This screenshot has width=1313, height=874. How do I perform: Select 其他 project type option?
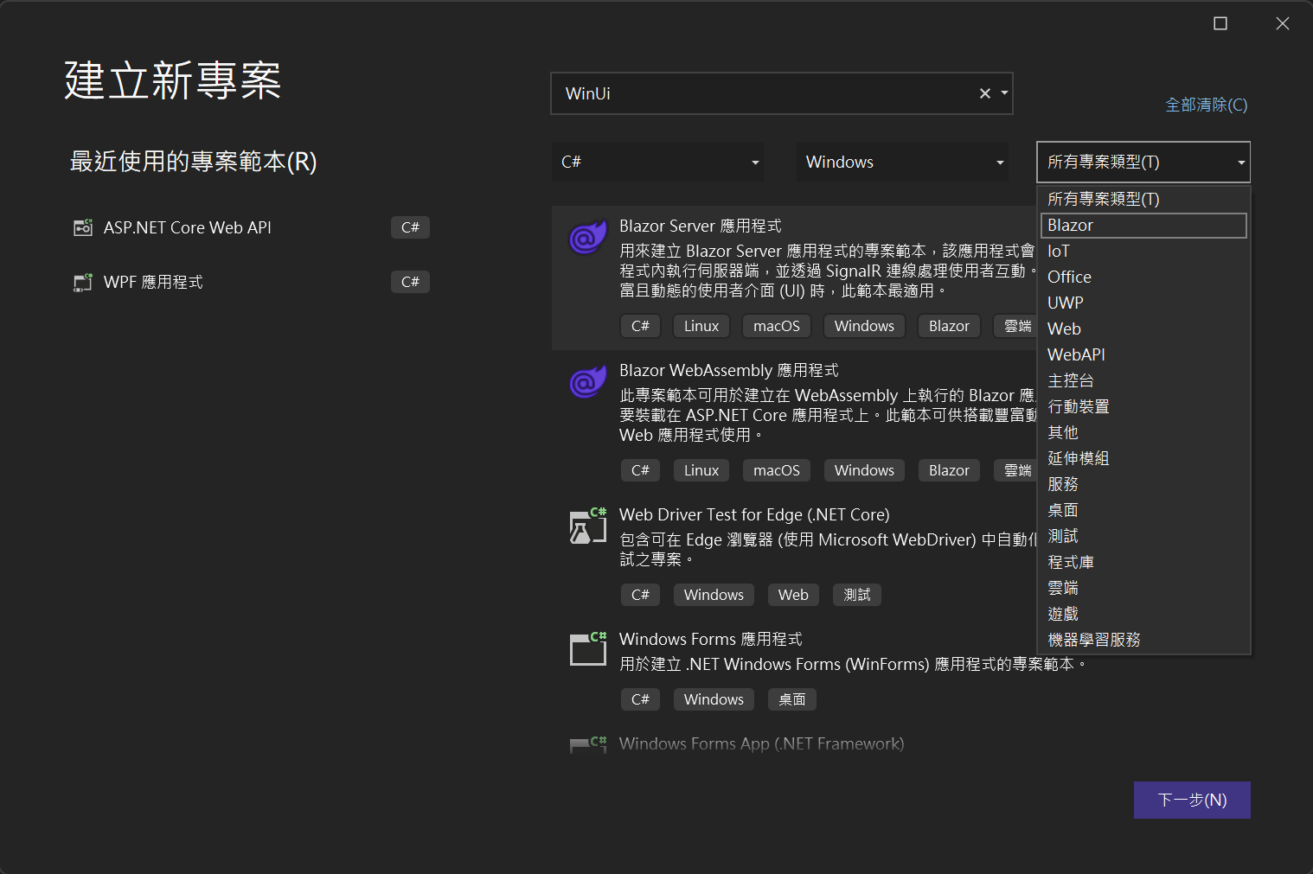point(1143,432)
